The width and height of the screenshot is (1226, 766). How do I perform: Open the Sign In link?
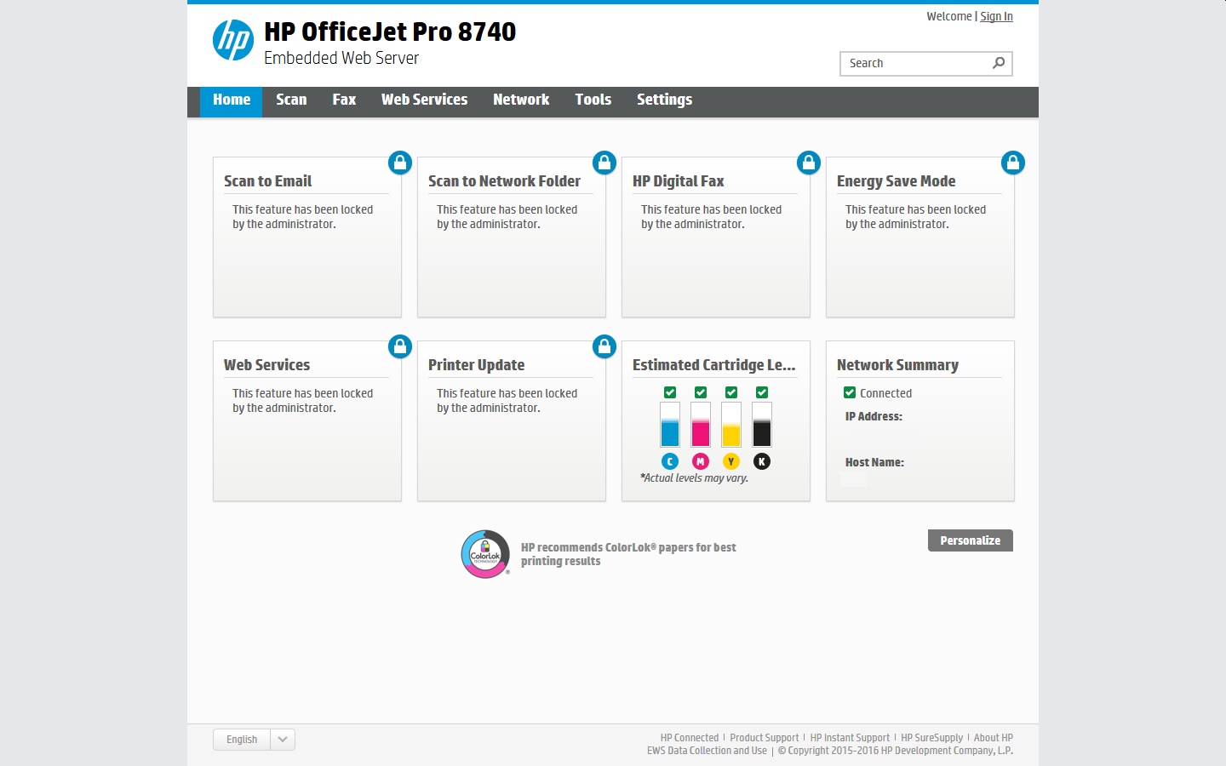(x=996, y=16)
